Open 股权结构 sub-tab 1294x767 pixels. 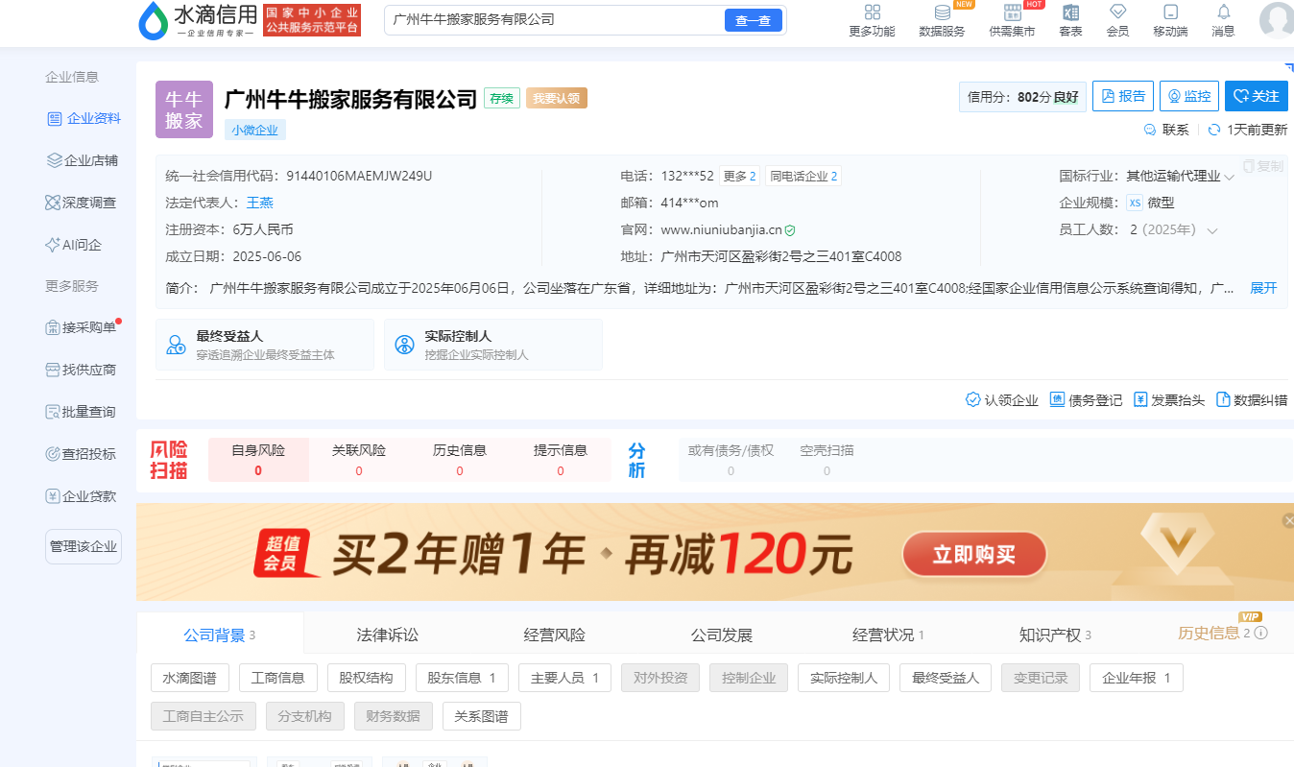(367, 678)
